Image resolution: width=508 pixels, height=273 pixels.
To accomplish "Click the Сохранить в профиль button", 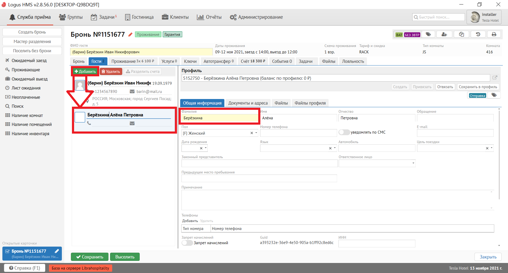I will 478,87.
